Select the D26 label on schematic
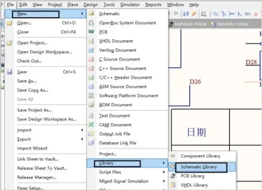This screenshot has height=190, width=262. pyautogui.click(x=195, y=81)
